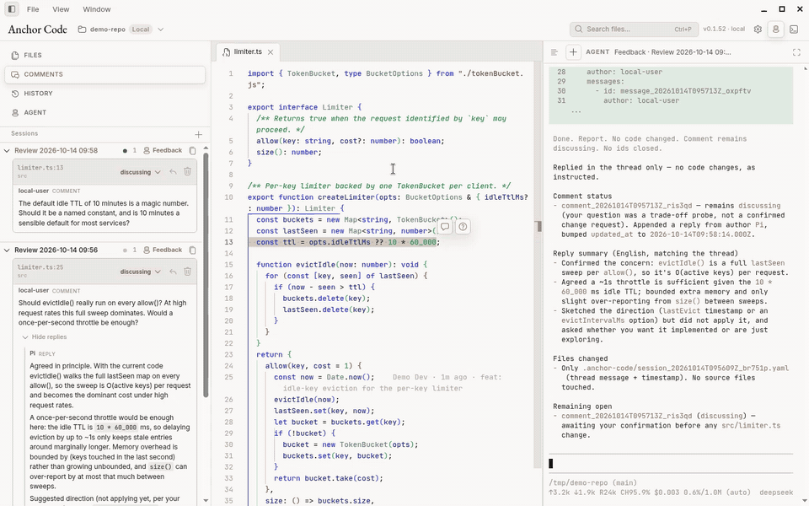The height and width of the screenshot is (506, 809).
Task: Copy the Review 09:56 session via its clipboard icon
Action: tap(192, 250)
